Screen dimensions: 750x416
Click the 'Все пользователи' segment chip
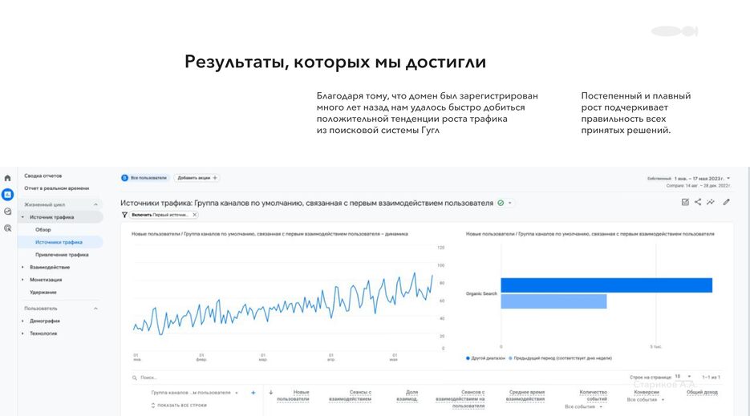click(144, 178)
